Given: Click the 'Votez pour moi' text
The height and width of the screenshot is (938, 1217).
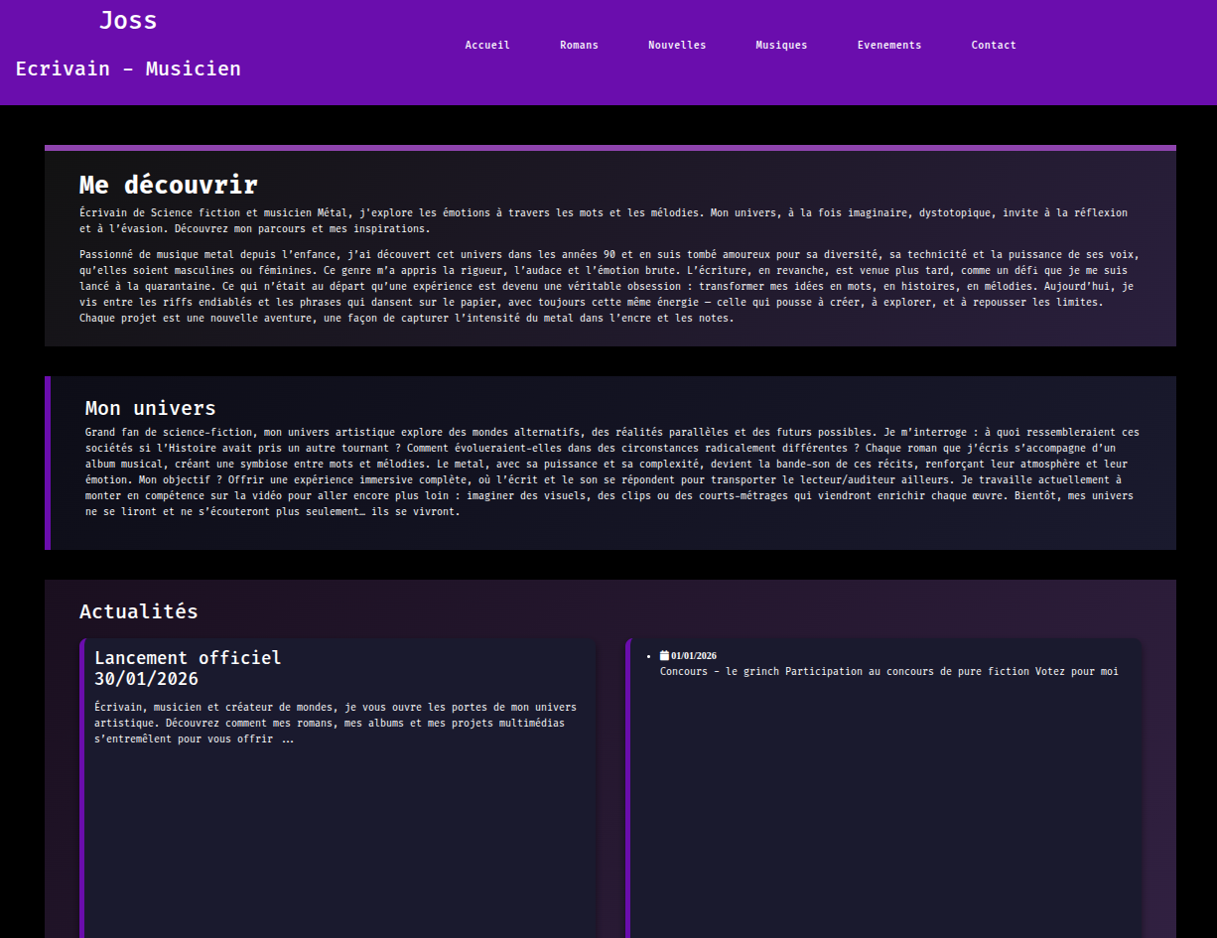Looking at the screenshot, I should [1078, 671].
